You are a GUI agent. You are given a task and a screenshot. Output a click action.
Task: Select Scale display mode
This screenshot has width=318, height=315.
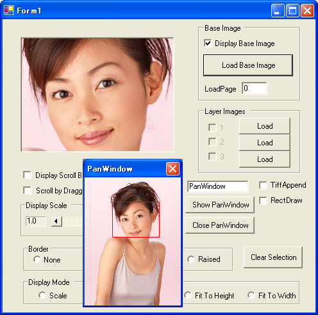point(42,295)
